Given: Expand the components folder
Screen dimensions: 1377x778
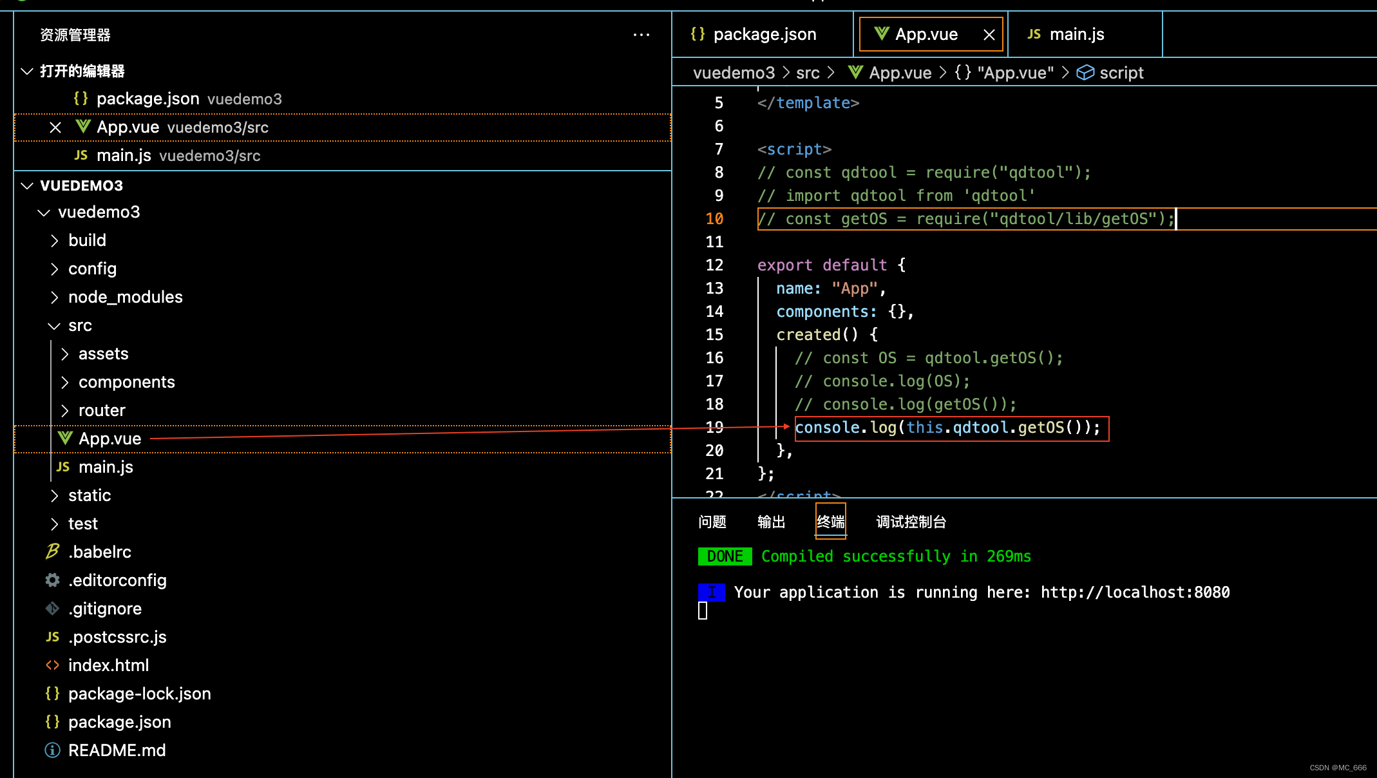Looking at the screenshot, I should 64,383.
